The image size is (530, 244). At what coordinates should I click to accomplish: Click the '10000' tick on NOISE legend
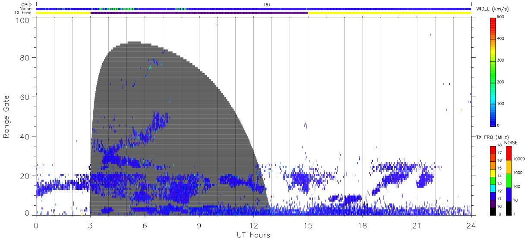point(518,159)
